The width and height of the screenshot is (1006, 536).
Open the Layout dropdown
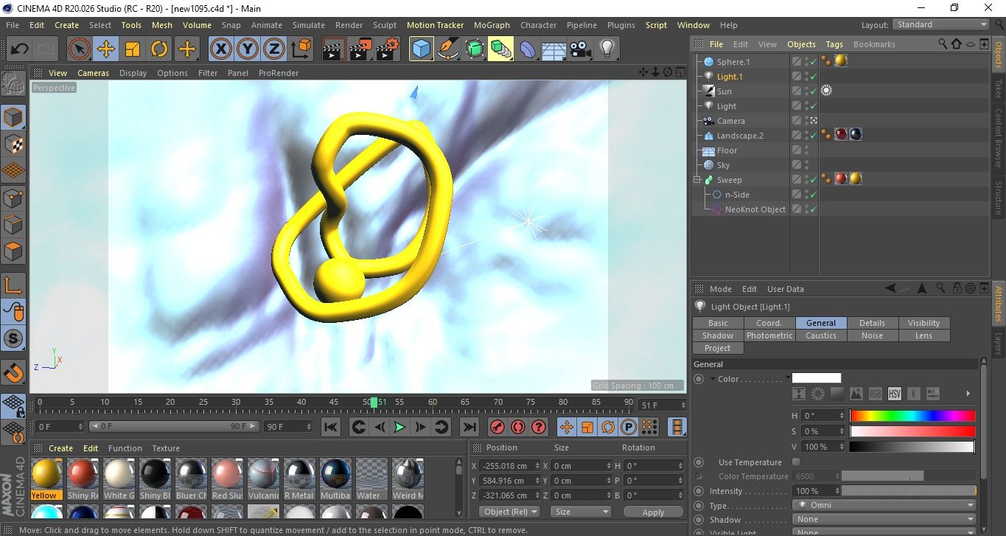pyautogui.click(x=940, y=24)
